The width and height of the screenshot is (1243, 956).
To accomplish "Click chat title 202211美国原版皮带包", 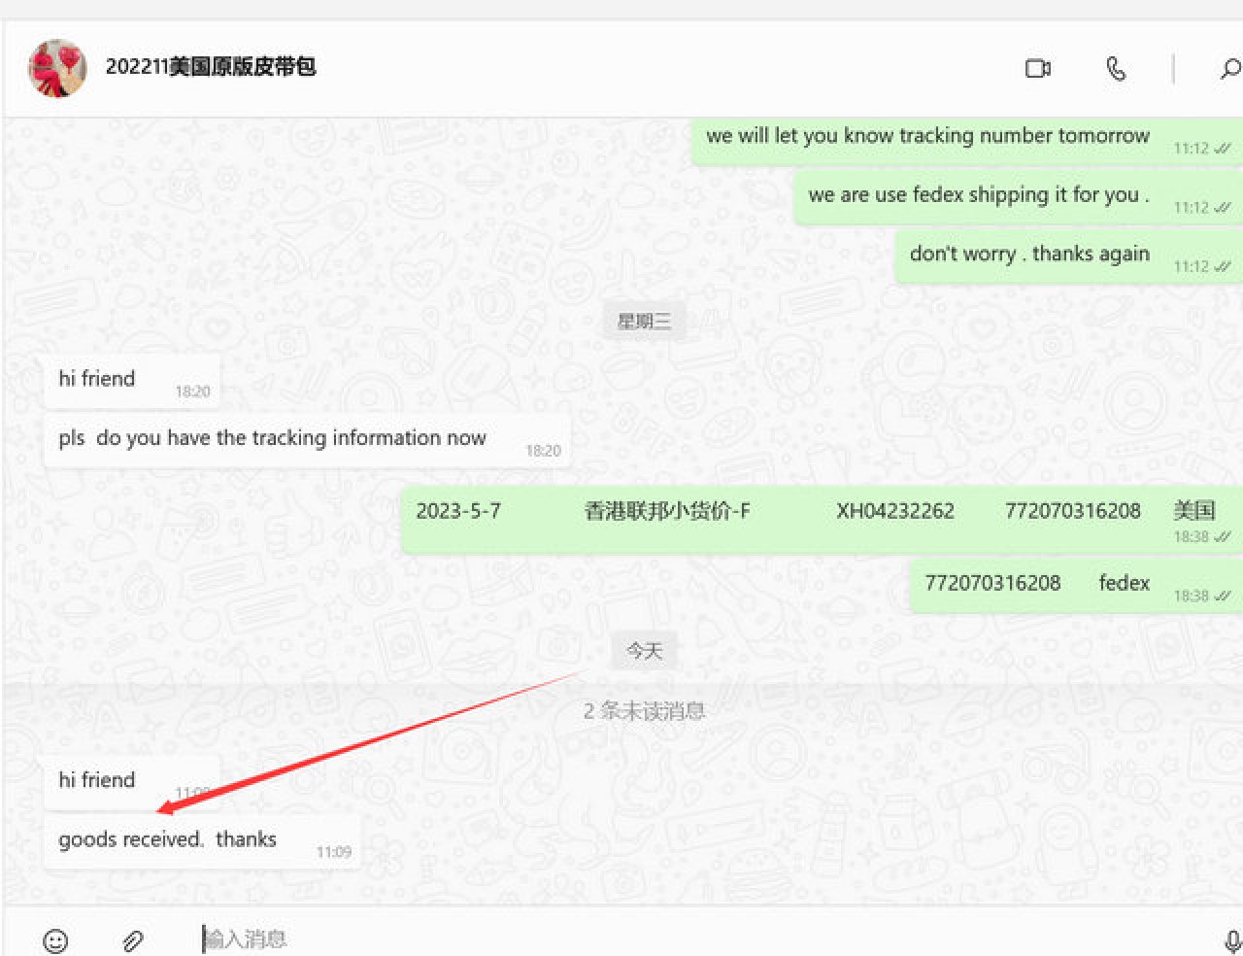I will coord(211,67).
